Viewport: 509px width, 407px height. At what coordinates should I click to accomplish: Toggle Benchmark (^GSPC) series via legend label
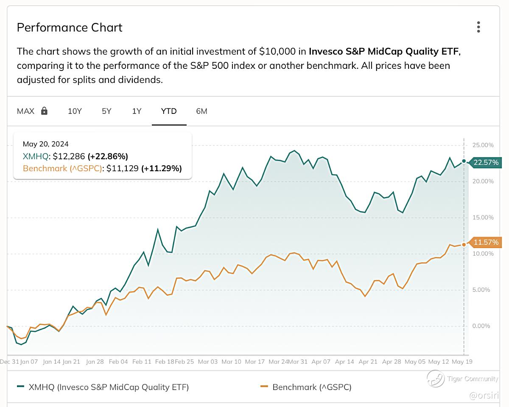tap(312, 387)
